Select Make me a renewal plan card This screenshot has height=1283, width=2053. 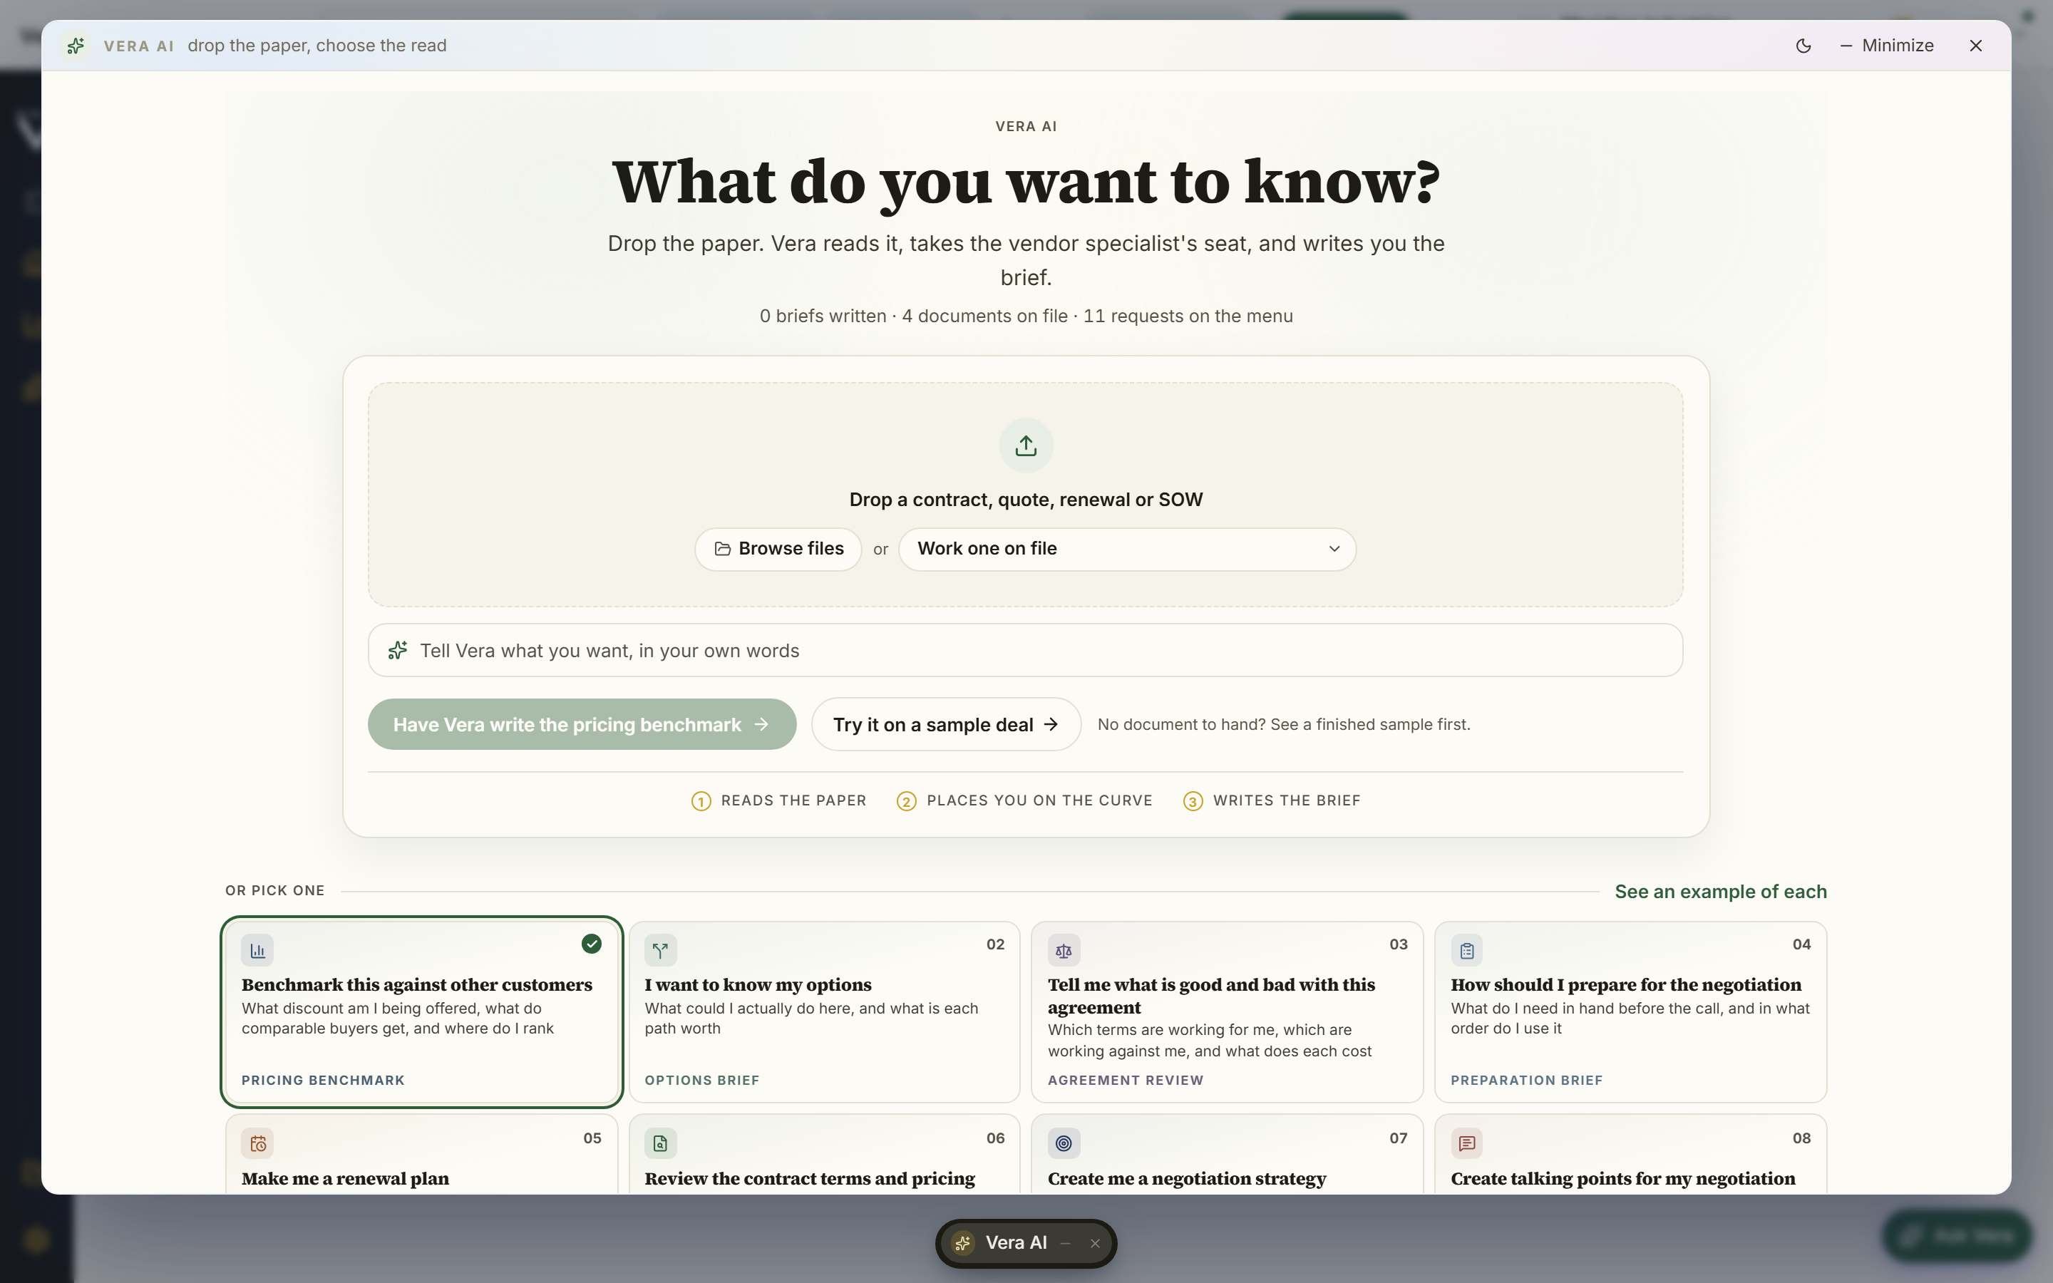pyautogui.click(x=421, y=1154)
